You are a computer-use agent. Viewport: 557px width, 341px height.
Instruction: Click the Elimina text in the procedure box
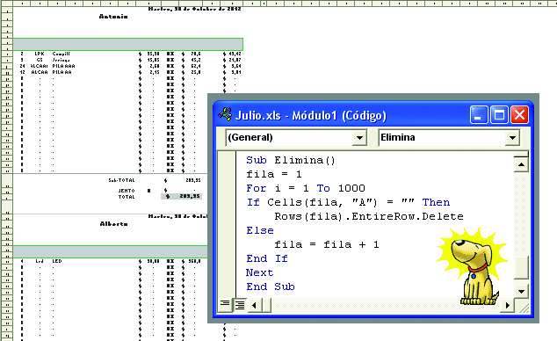point(397,137)
